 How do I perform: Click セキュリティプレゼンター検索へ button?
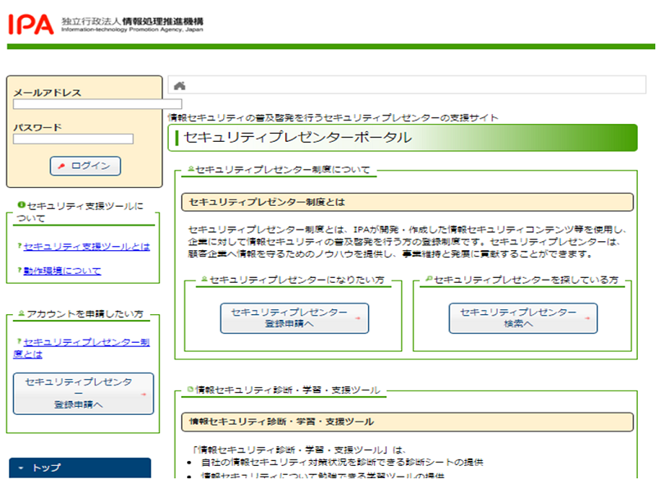pyautogui.click(x=523, y=318)
